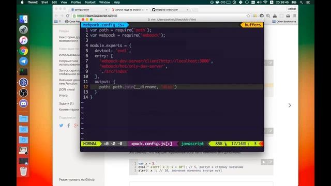Viewport: 331px width, 186px height.
Task: Click the buffers label in vim tabline
Action: (x=252, y=25)
